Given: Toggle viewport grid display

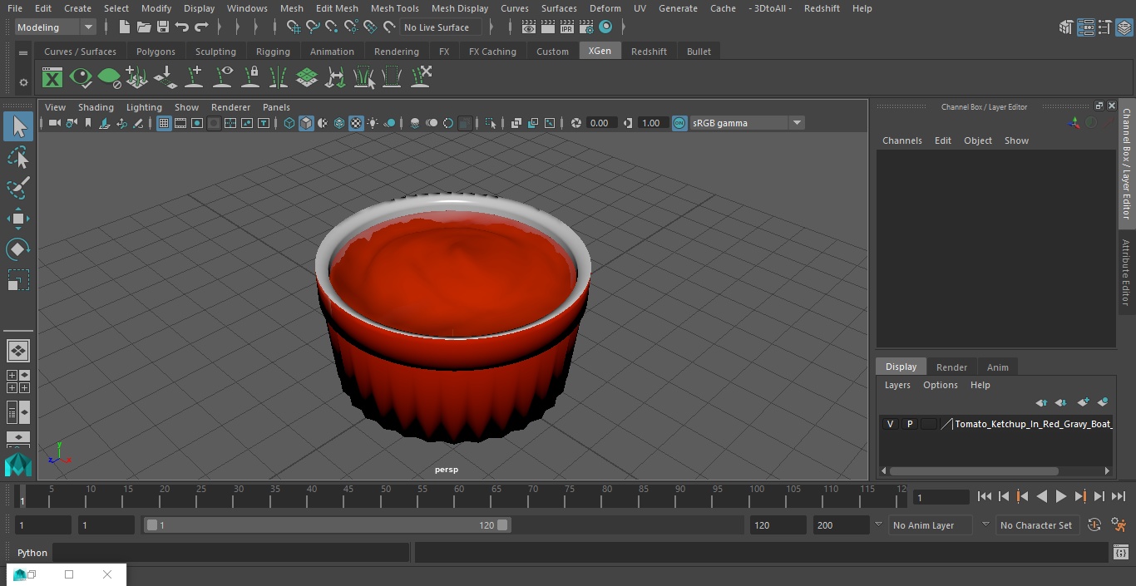Looking at the screenshot, I should pyautogui.click(x=164, y=123).
